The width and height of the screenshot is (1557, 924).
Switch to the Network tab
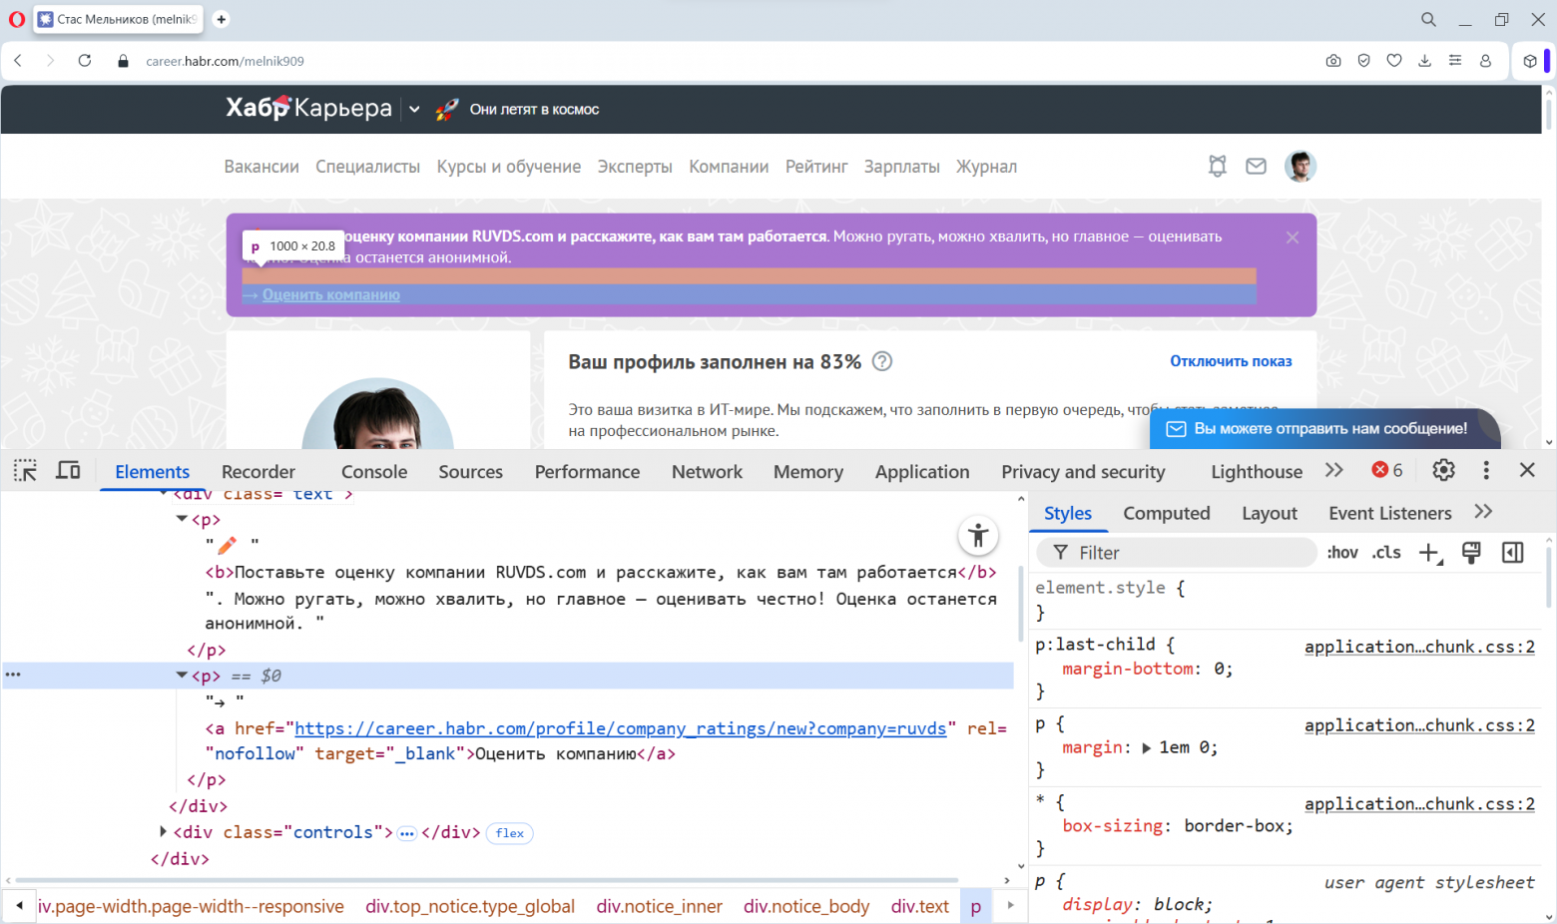707,472
